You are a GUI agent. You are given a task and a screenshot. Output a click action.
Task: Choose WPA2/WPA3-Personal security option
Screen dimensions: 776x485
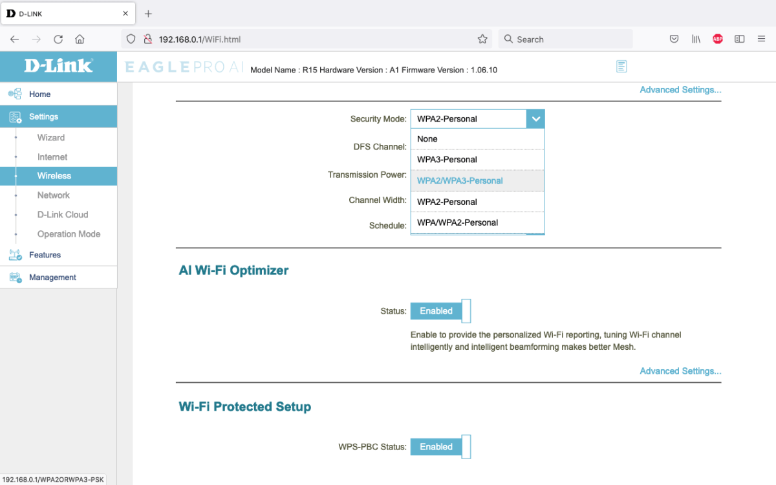tap(478, 181)
